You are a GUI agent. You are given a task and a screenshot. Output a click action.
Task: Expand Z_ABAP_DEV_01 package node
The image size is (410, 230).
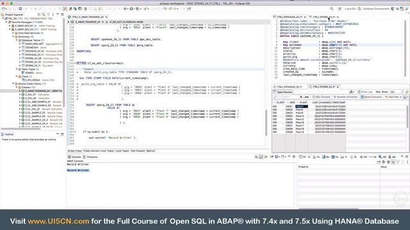(x=10, y=26)
